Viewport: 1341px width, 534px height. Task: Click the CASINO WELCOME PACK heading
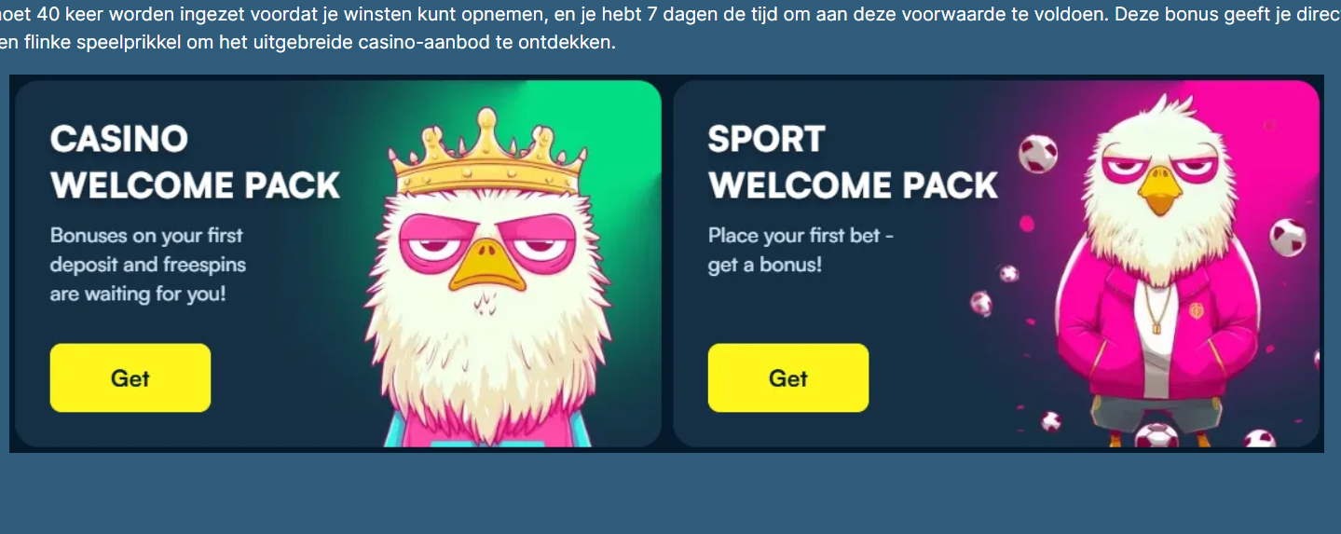point(195,162)
